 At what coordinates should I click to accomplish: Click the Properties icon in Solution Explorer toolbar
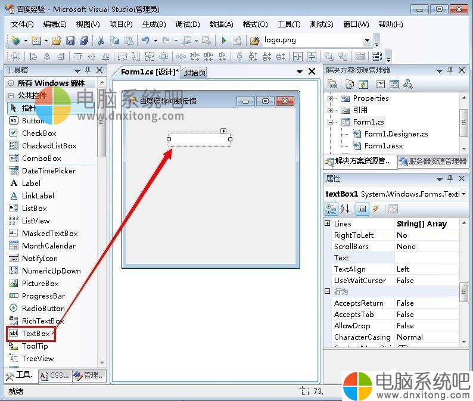(x=332, y=84)
